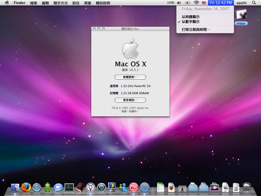Viewport: 261px width, 196px height.
Task: Open iChat from the Dock
Action: pos(58,188)
